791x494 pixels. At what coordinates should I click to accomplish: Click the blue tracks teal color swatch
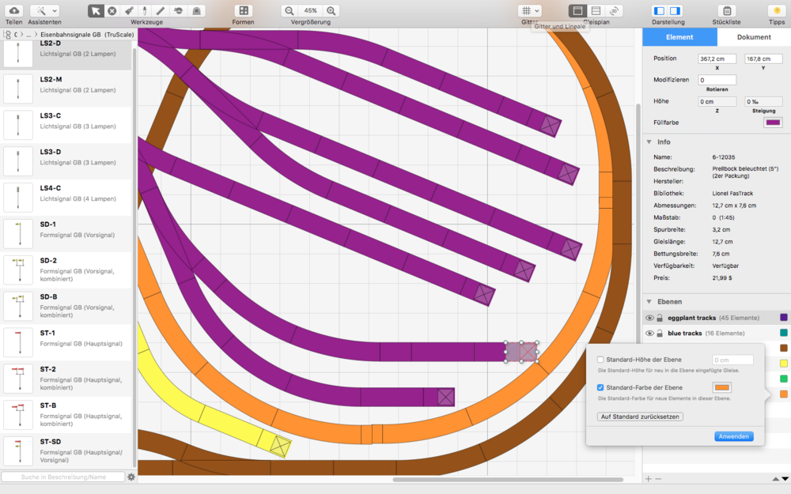[783, 333]
